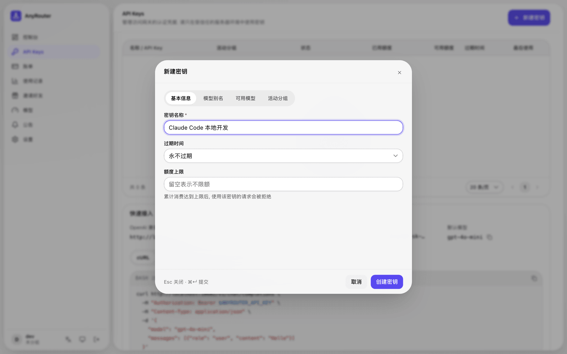Screen dimensions: 567x354
Task: Cancel with the 取消 button
Action: (x=356, y=282)
